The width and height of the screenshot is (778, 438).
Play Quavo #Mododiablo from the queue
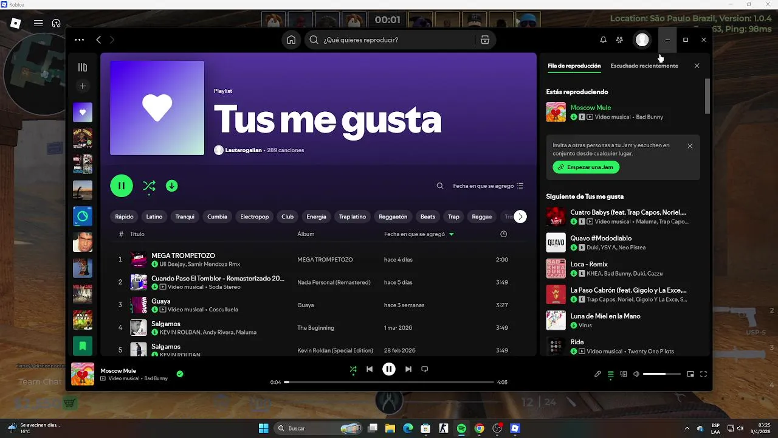tap(623, 243)
